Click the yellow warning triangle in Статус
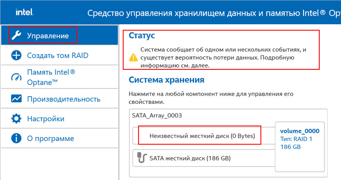 (133, 57)
